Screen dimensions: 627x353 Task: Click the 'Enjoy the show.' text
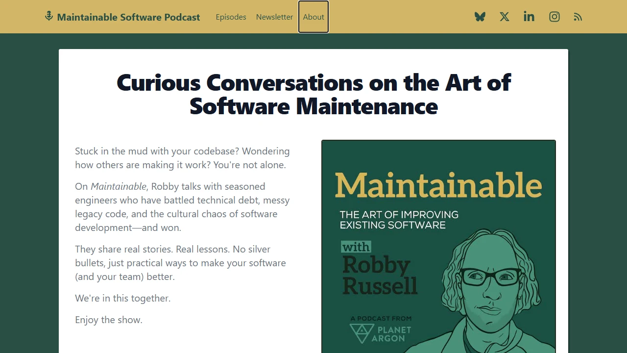coord(109,320)
